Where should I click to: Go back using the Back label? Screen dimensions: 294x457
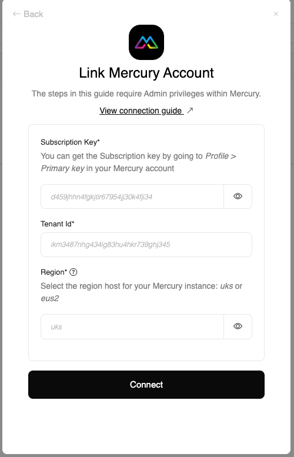pos(33,14)
